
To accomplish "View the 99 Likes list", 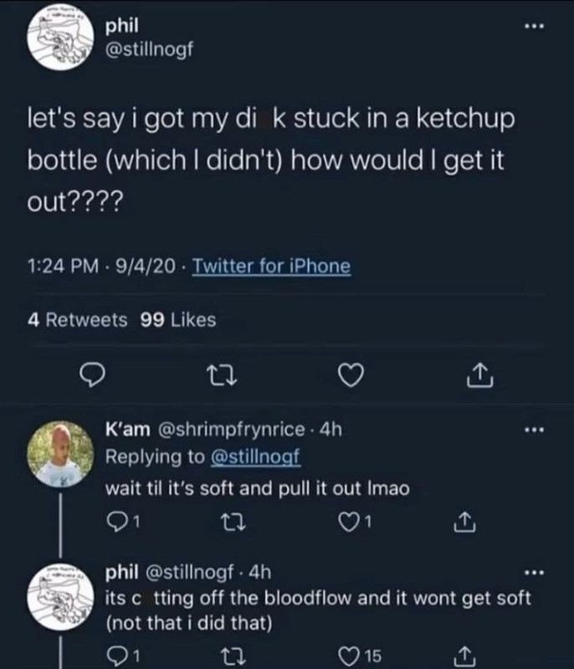I will tap(178, 320).
